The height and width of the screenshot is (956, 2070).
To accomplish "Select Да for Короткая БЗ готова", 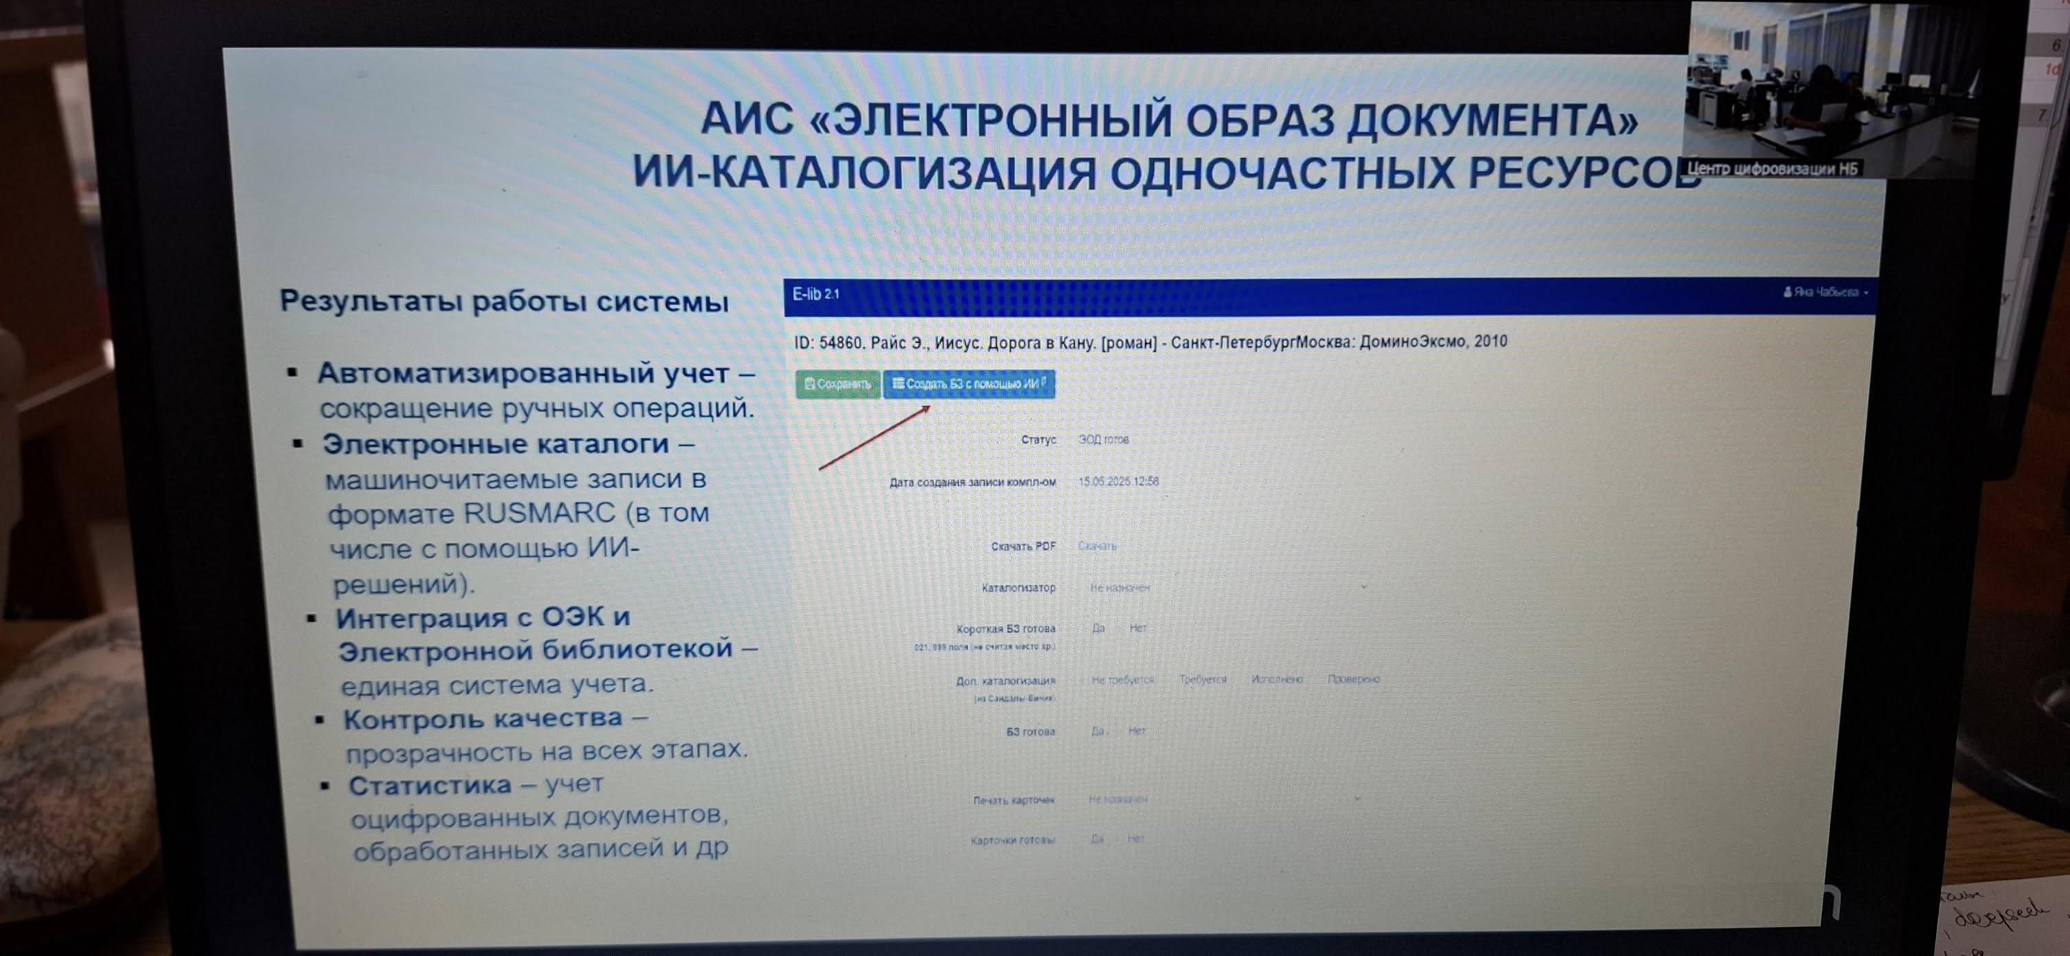I will (1098, 628).
